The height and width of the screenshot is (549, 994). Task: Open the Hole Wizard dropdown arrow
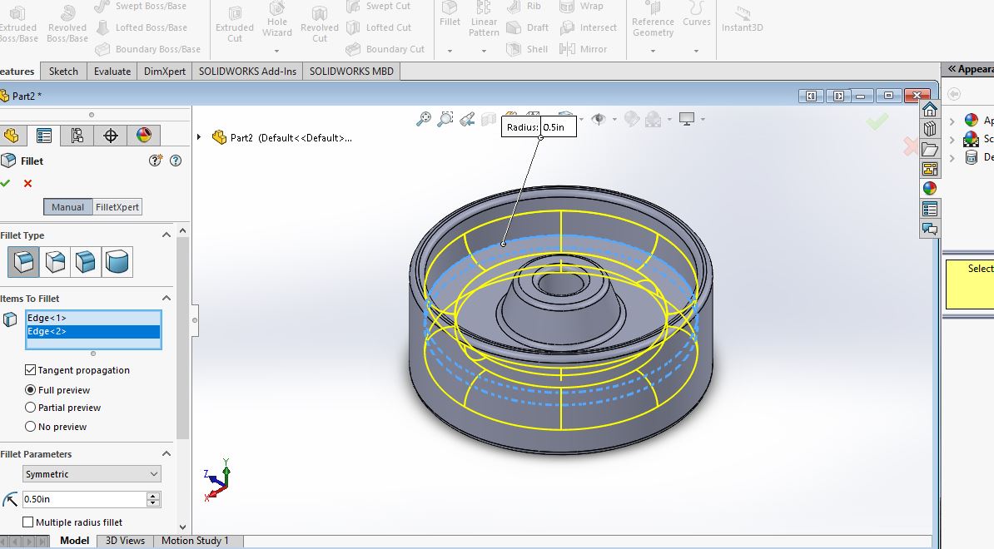277,51
